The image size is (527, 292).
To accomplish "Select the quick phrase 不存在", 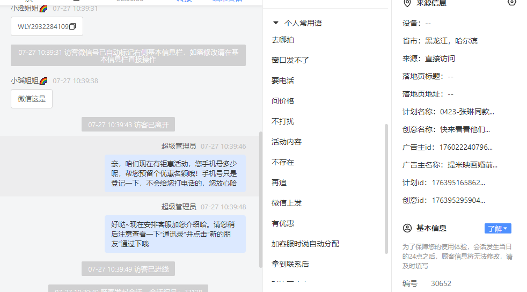I will (283, 162).
